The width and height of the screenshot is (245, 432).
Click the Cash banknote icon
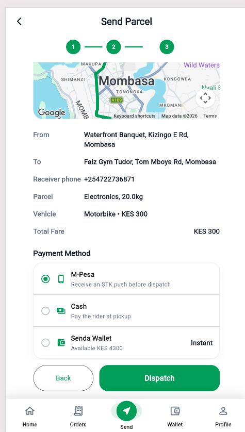[x=61, y=311]
